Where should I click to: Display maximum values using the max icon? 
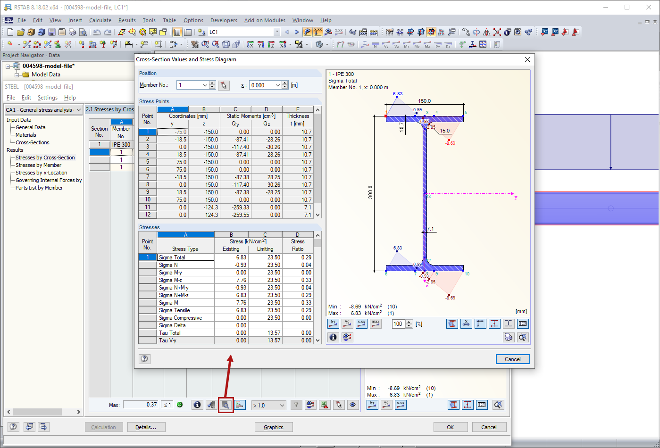pyautogui.click(x=376, y=324)
